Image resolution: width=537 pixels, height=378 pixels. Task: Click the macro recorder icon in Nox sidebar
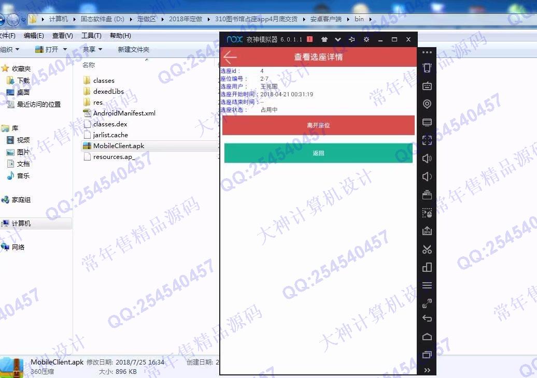pyautogui.click(x=427, y=213)
